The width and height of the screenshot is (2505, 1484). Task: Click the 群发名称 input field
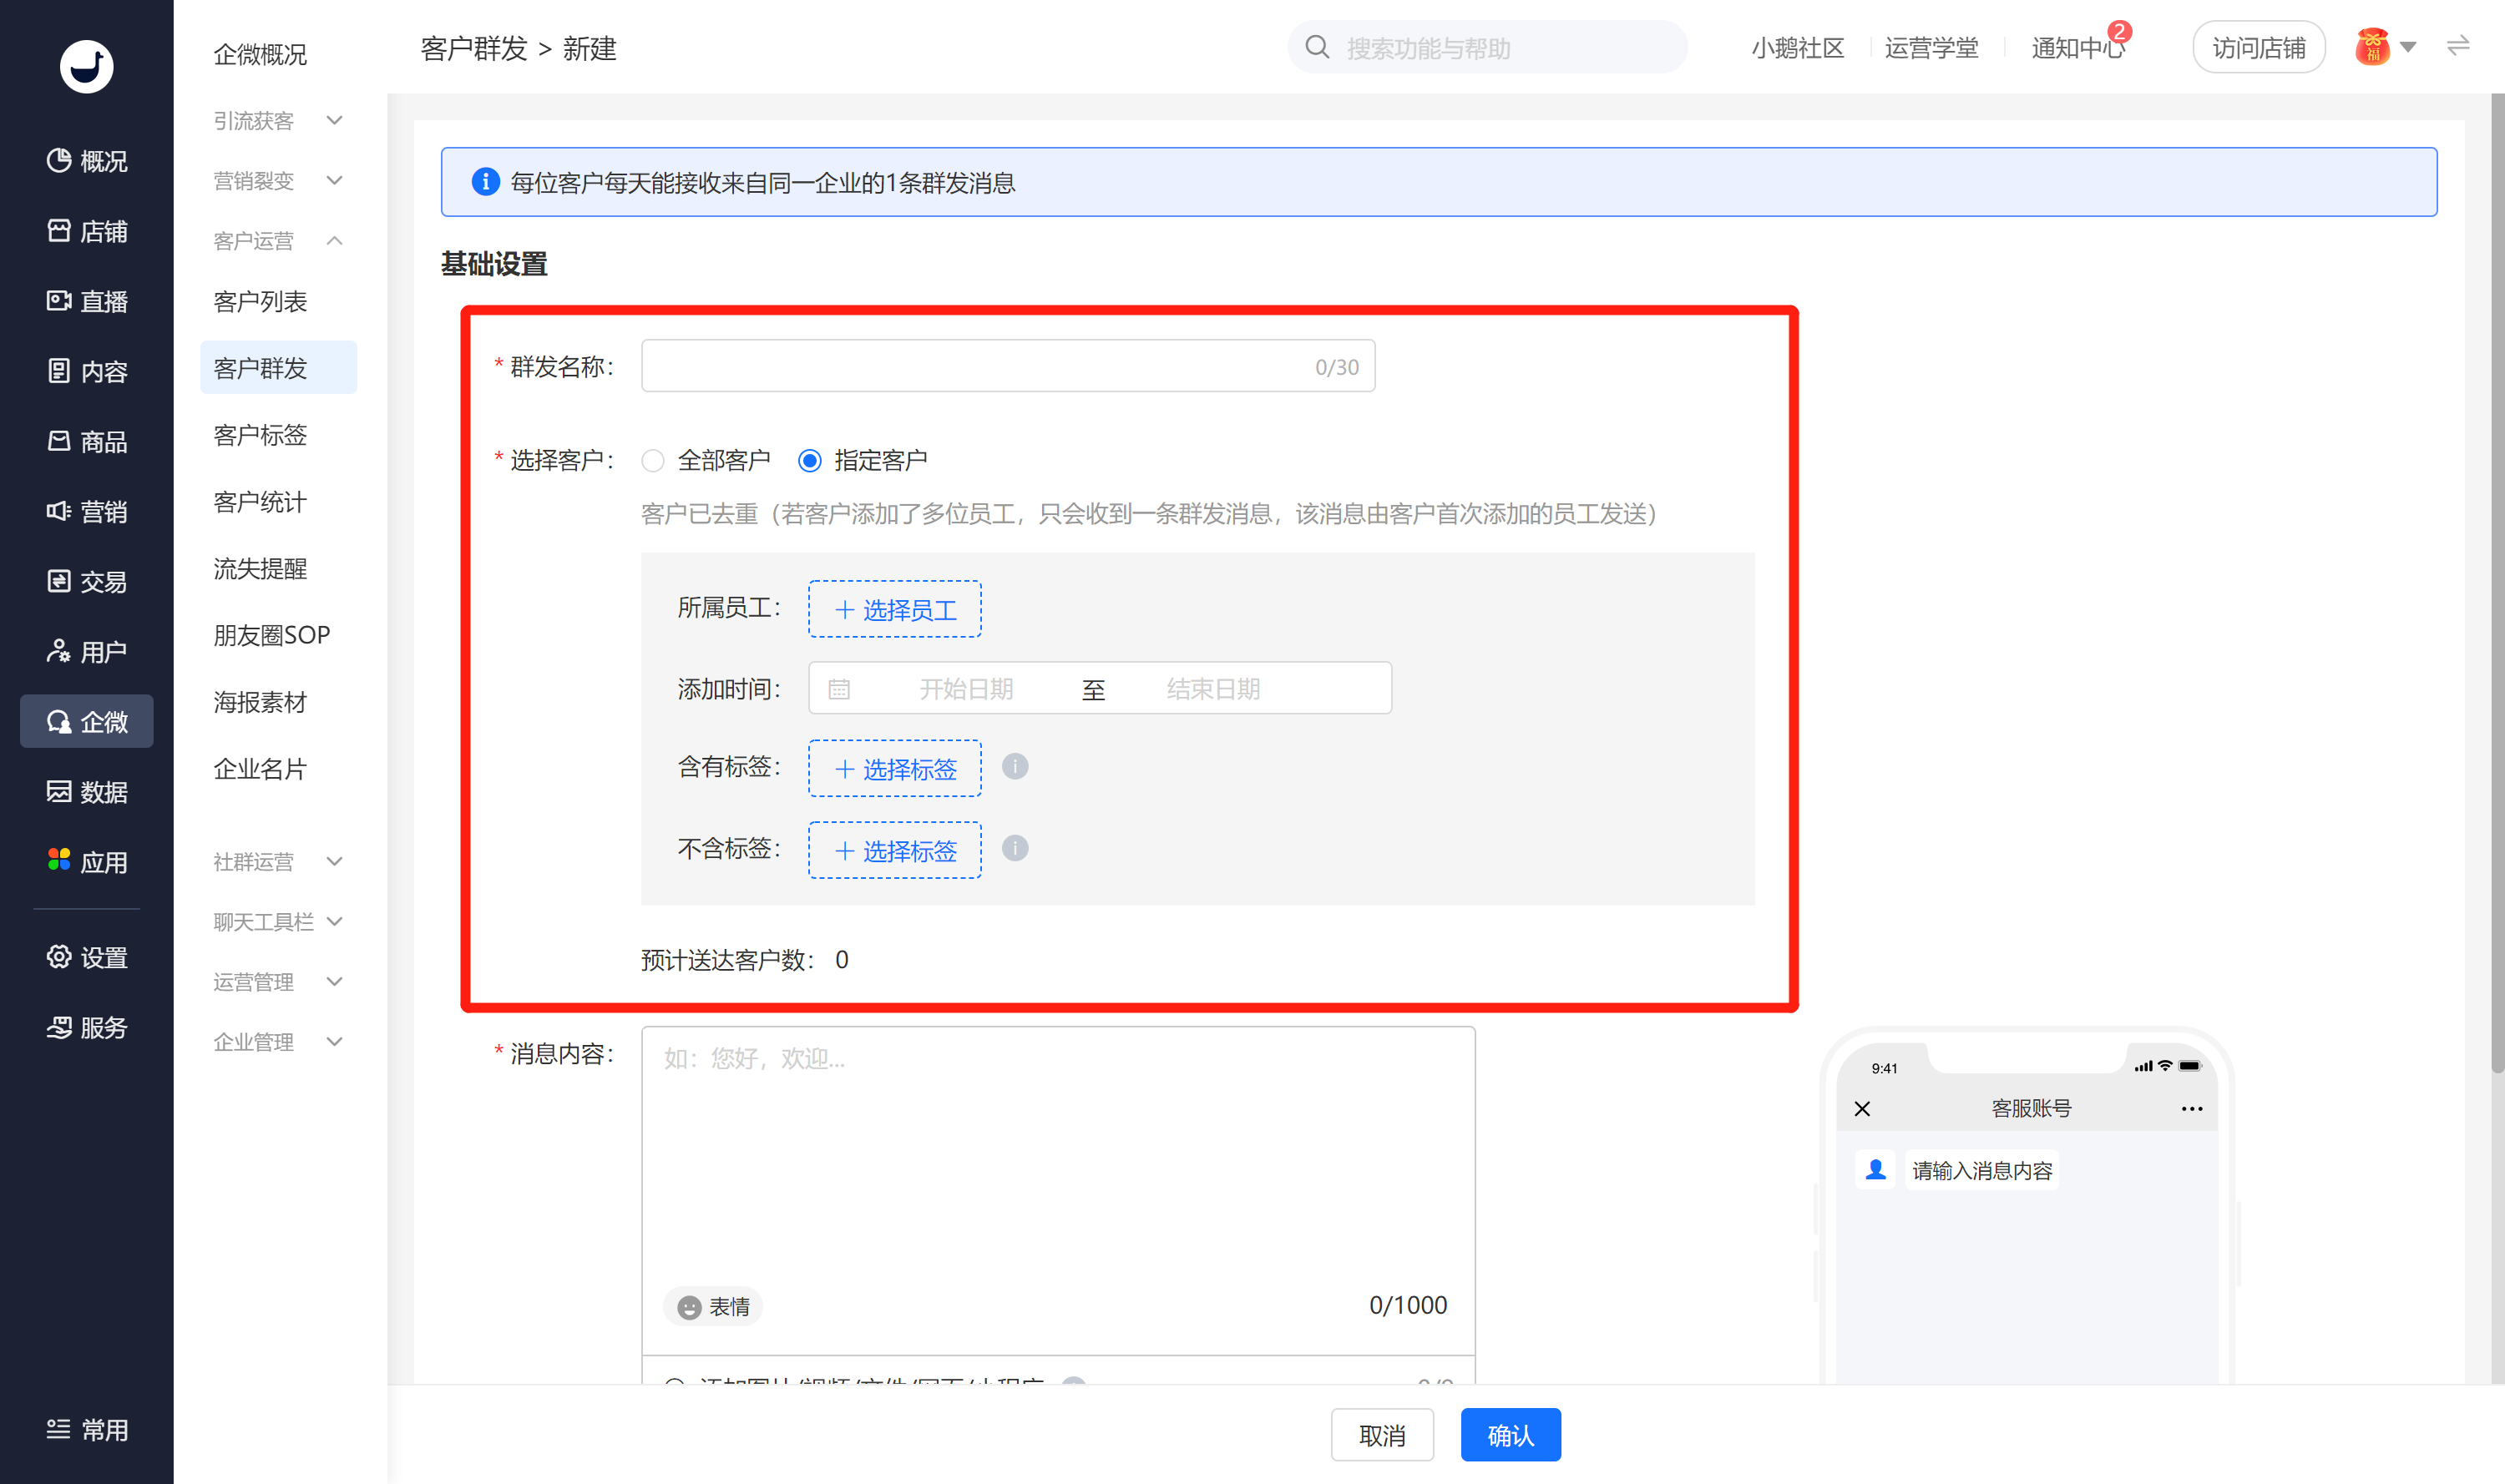click(x=1007, y=366)
